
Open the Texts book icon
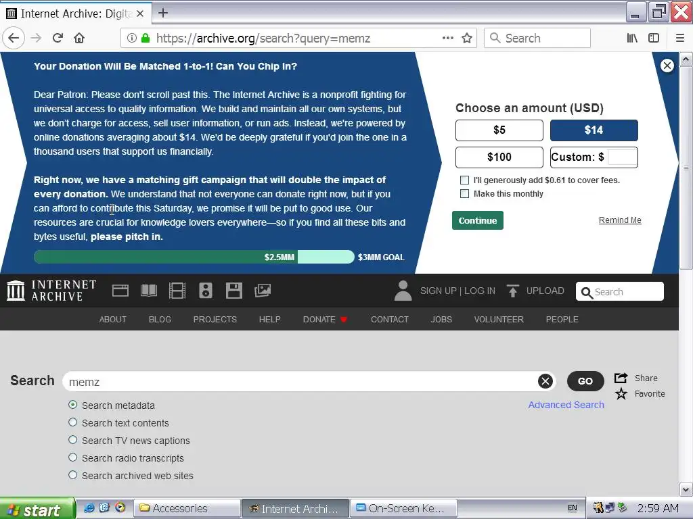click(x=148, y=291)
